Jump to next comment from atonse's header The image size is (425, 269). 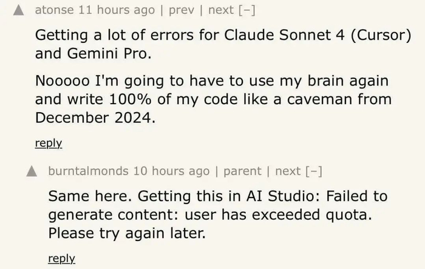coord(220,10)
